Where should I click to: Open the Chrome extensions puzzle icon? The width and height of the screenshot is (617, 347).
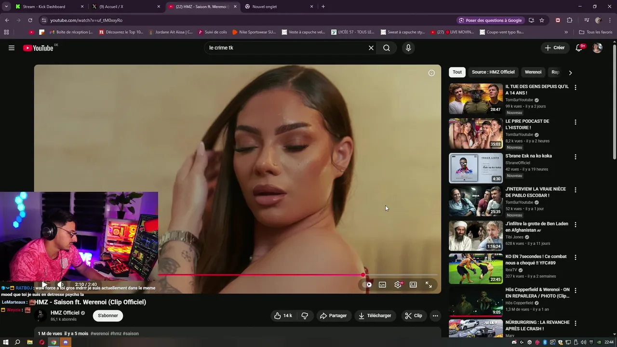point(569,20)
